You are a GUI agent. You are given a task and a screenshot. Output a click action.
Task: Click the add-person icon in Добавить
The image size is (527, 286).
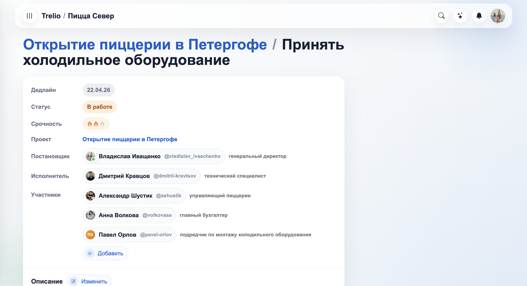90,253
